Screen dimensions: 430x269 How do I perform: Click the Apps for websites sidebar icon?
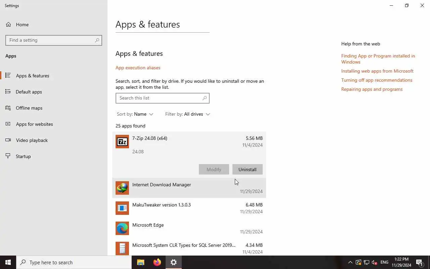click(8, 124)
